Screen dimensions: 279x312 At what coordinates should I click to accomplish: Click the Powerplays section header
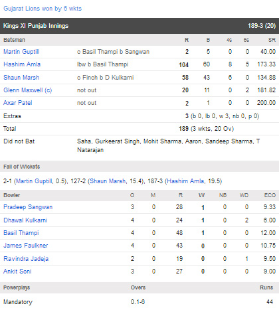pyautogui.click(x=17, y=287)
